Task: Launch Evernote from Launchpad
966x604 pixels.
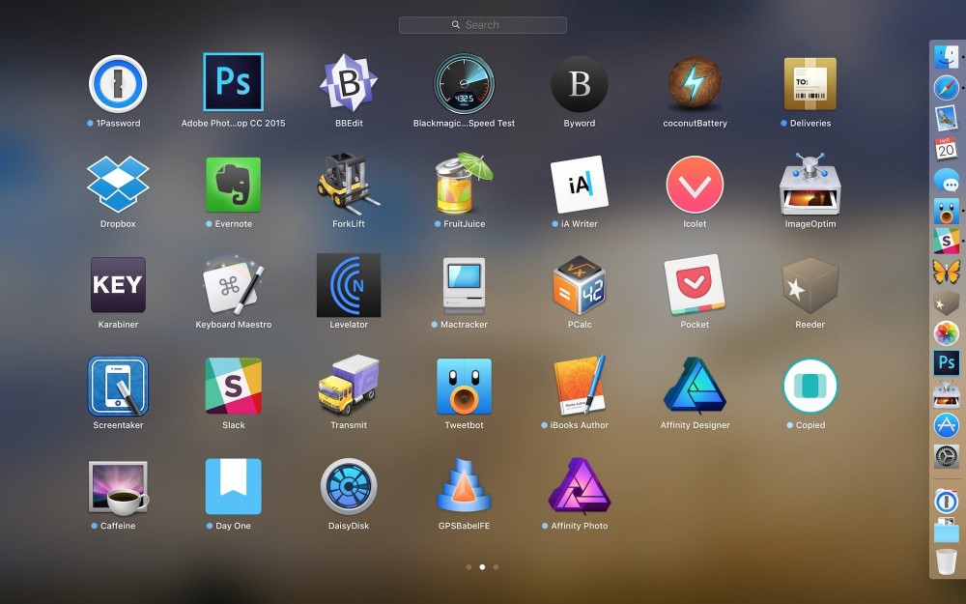Action: pyautogui.click(x=233, y=185)
